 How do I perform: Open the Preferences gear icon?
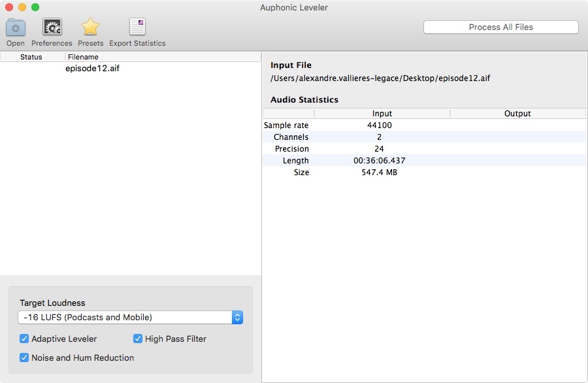click(x=52, y=27)
